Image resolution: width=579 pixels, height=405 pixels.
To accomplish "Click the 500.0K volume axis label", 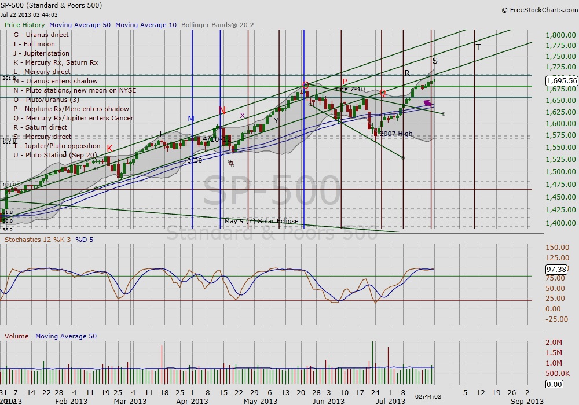I will 558,374.
